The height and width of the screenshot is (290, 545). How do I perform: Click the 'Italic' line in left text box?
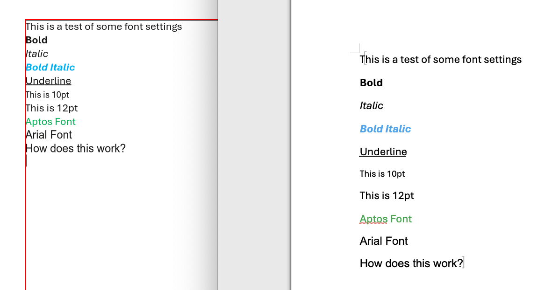click(x=37, y=54)
